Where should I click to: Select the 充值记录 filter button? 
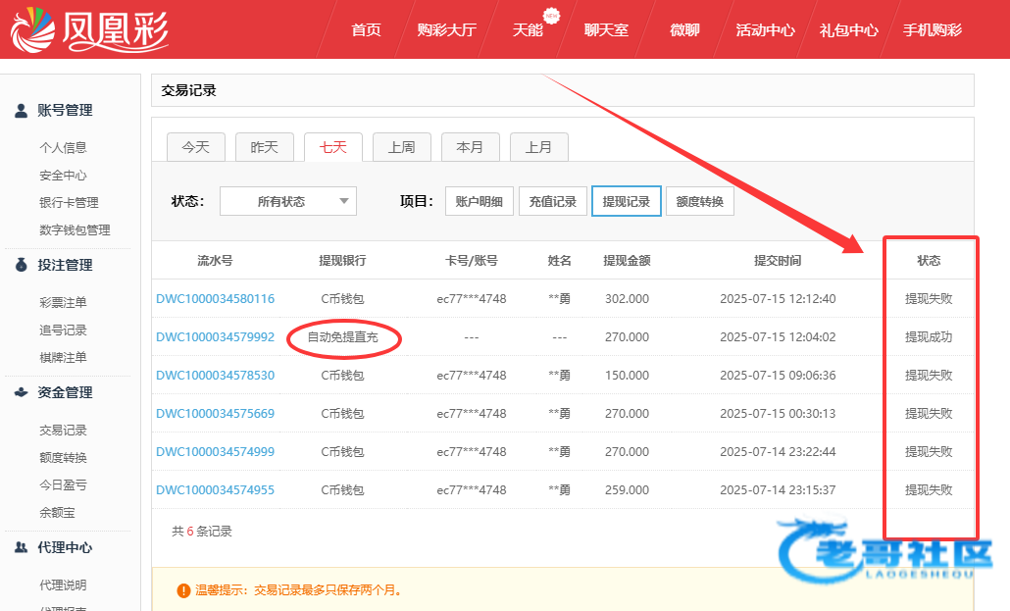click(552, 201)
